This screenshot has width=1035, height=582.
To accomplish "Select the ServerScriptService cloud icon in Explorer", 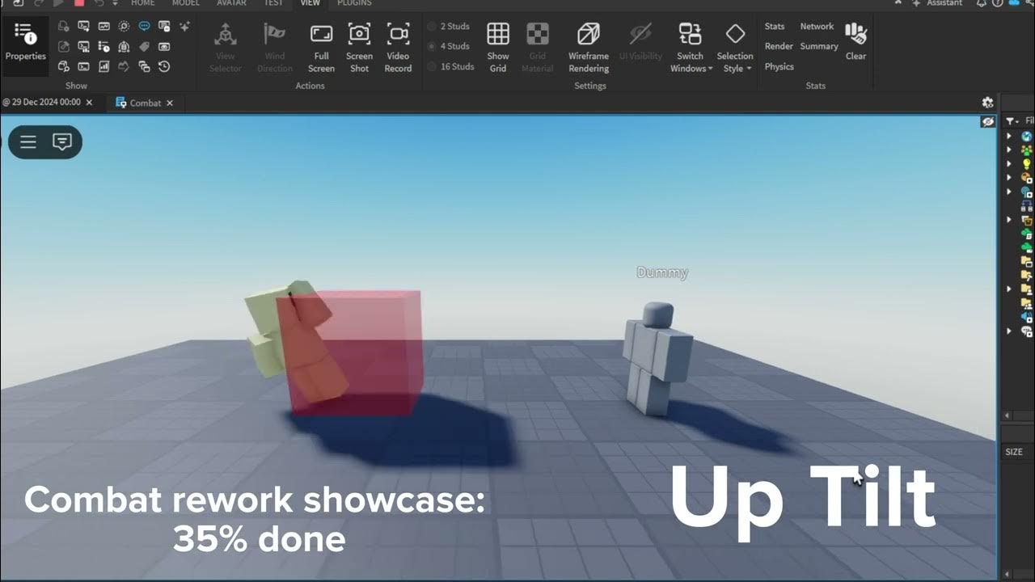I will [x=1027, y=234].
